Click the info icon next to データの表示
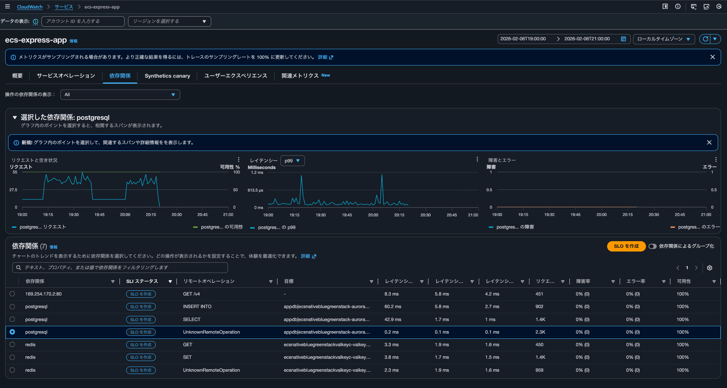Screen dimensions: 727x388 click(x=35, y=21)
